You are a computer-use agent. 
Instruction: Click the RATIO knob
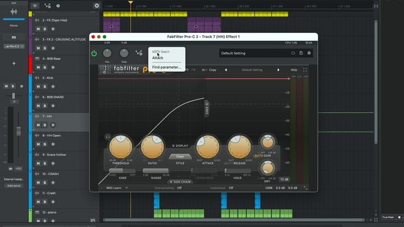(x=152, y=147)
